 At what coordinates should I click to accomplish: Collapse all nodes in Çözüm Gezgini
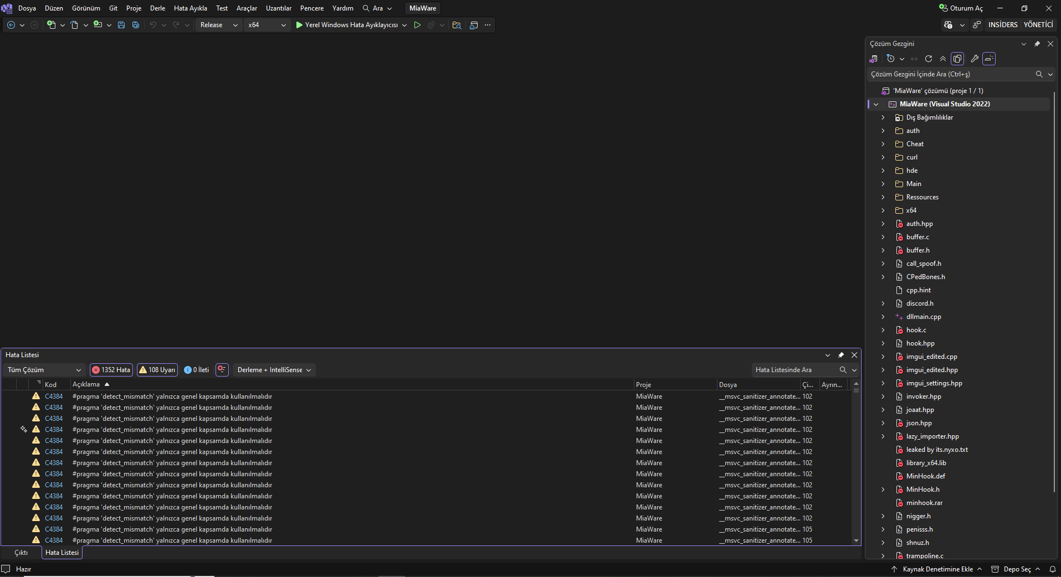943,59
